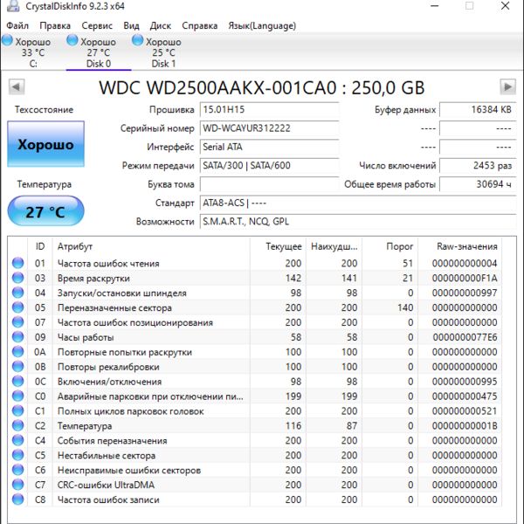Select raw value 0000000077E6
The height and width of the screenshot is (524, 524).
(x=465, y=337)
